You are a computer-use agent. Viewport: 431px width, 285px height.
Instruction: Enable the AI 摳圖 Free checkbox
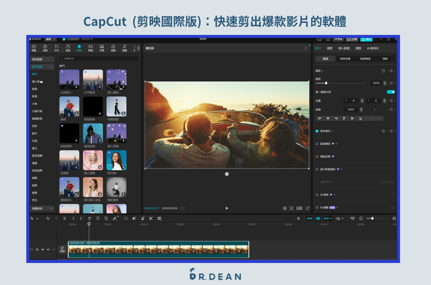point(317,208)
